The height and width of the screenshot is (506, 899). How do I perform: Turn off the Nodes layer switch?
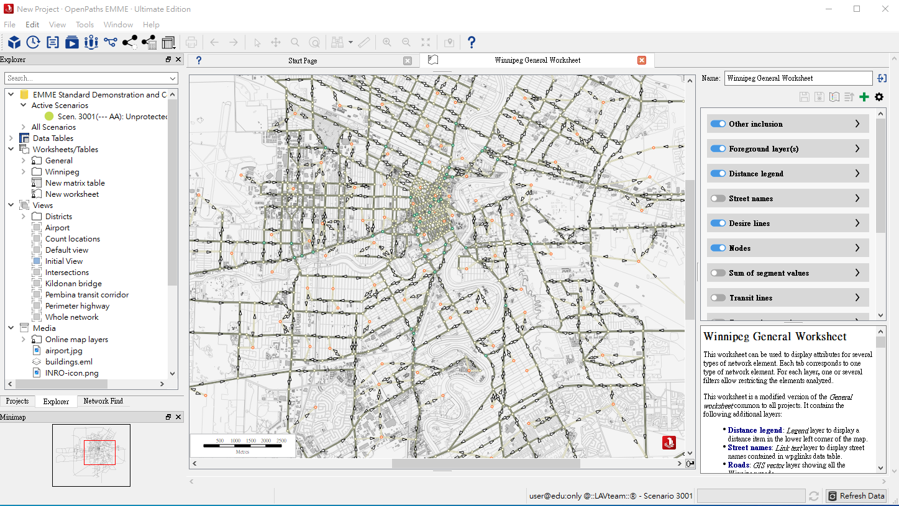718,248
